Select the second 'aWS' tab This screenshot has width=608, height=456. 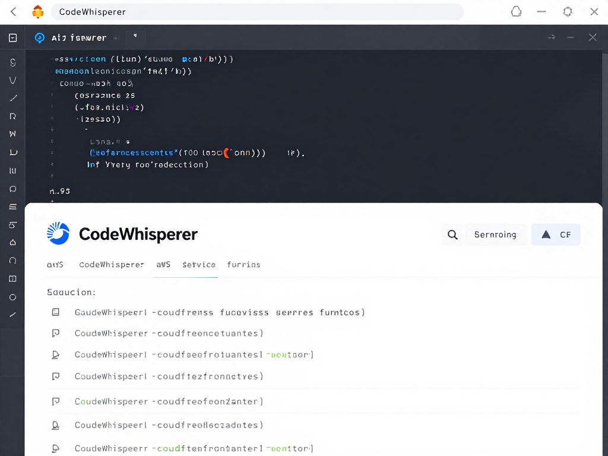163,265
